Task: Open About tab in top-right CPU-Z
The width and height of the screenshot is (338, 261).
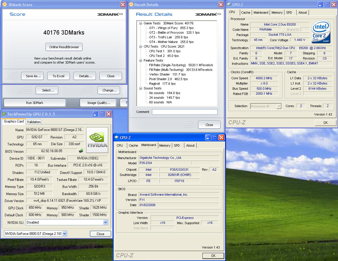Action: pyautogui.click(x=302, y=12)
